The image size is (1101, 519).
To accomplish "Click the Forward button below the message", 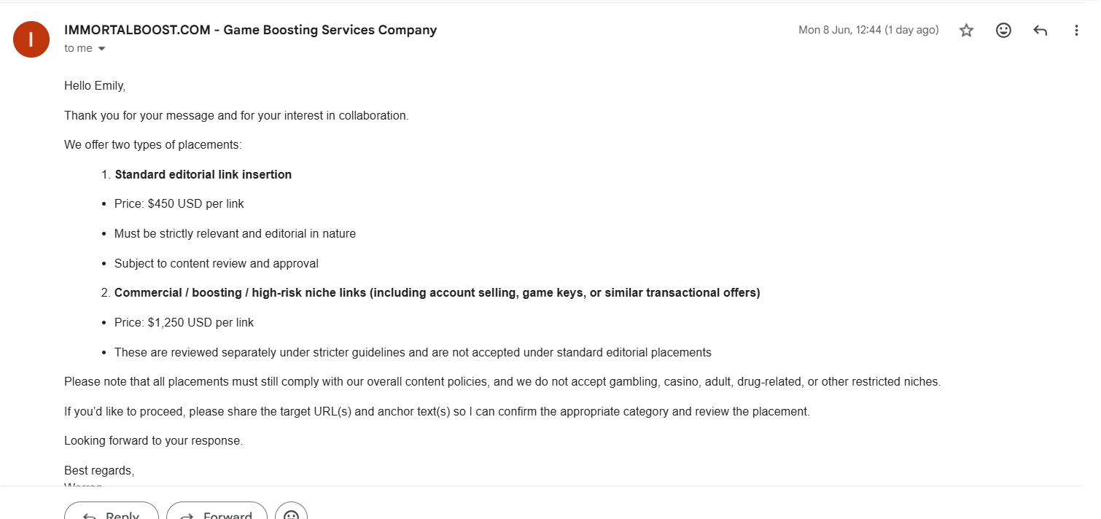I will click(x=217, y=510).
